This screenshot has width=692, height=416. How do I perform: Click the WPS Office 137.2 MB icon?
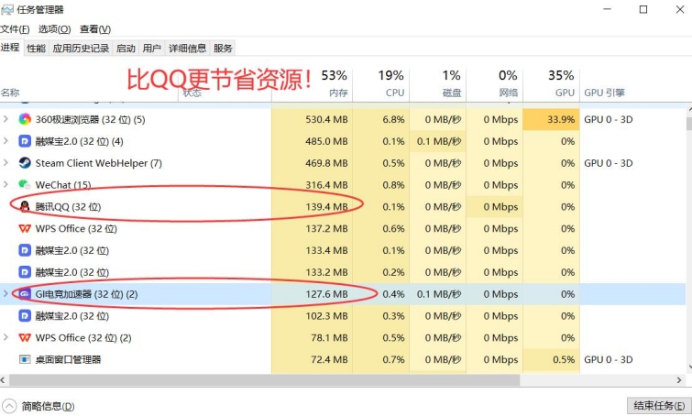pos(25,228)
